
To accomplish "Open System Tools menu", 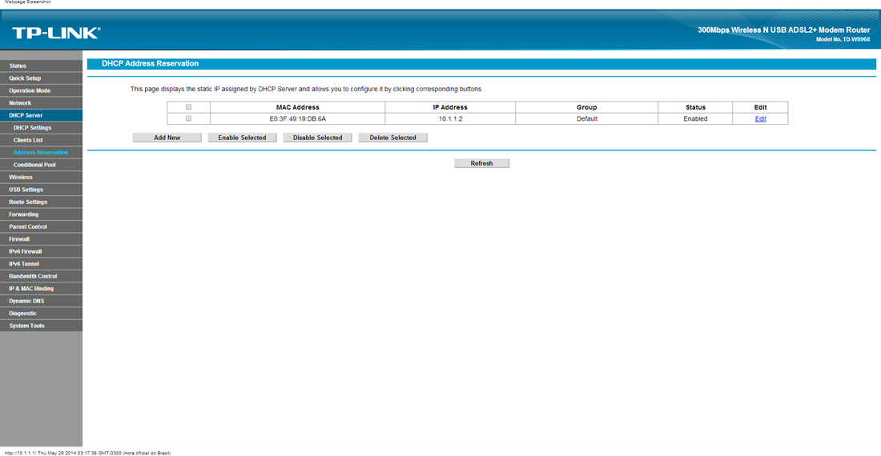I will (x=41, y=325).
